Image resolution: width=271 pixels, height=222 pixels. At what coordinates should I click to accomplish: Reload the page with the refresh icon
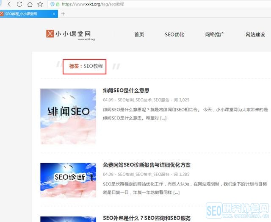19,4
